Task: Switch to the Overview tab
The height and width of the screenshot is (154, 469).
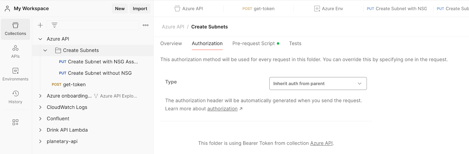Action: point(171,43)
